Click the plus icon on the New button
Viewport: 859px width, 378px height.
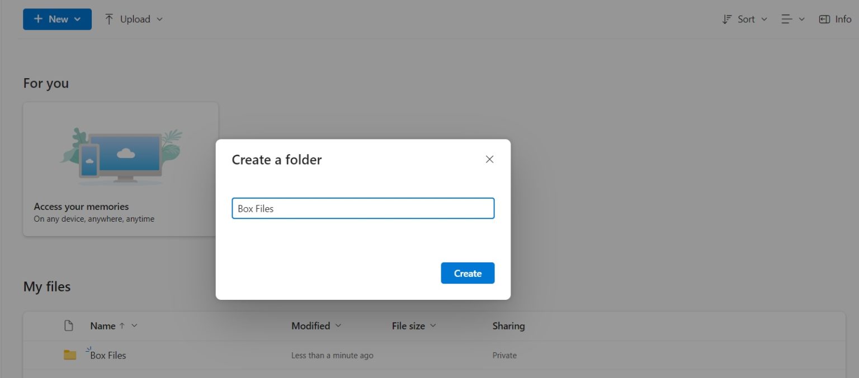tap(38, 18)
